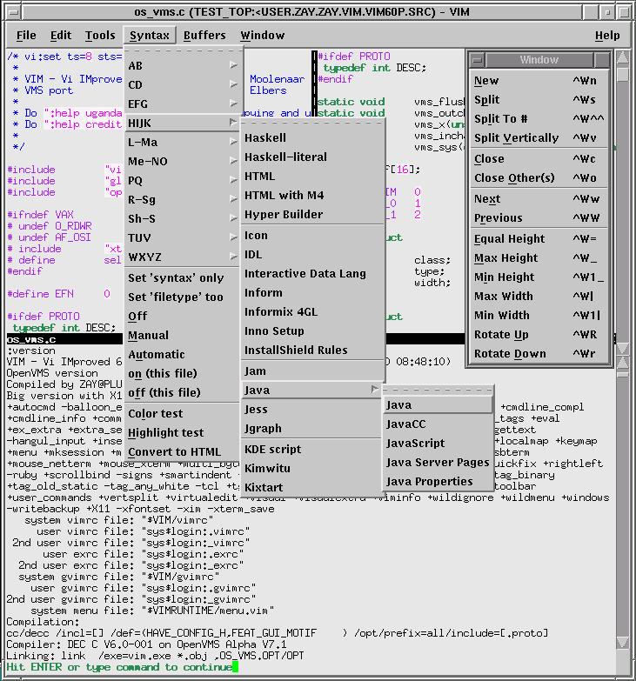
Task: Open the Help menu
Action: tap(607, 36)
